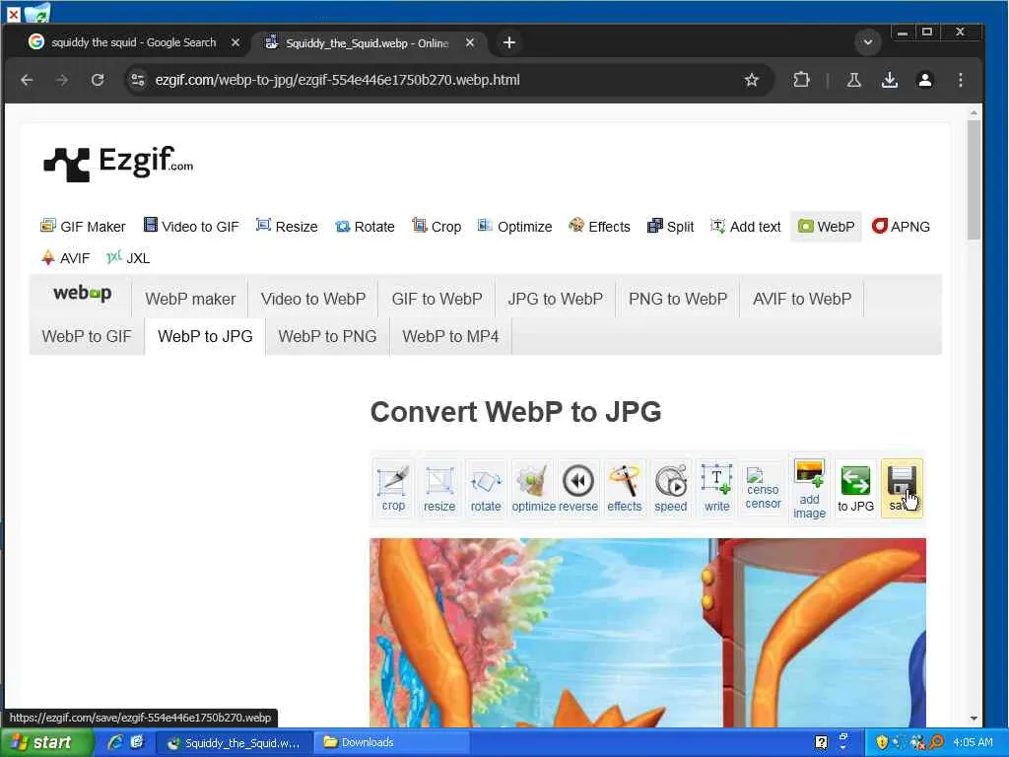Expand the tab search dropdown
The height and width of the screenshot is (757, 1009).
(867, 42)
